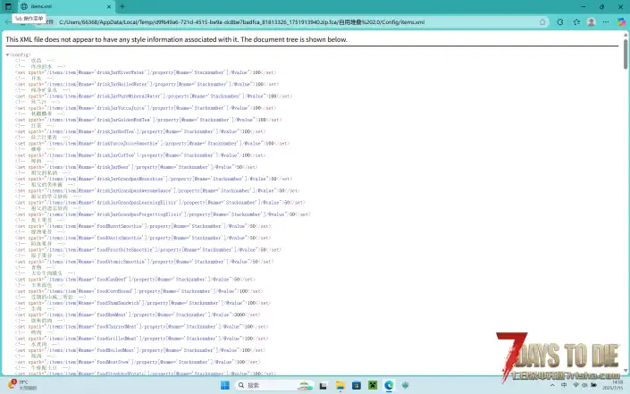
Task: Select the foodBurntSmoothie set line
Action: [x=143, y=226]
